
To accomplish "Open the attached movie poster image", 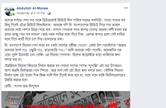I will pos(66,100).
